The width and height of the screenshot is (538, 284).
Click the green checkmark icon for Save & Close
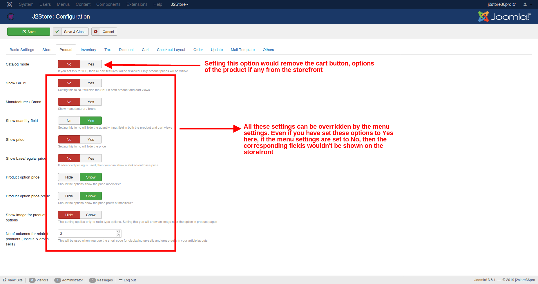point(57,32)
